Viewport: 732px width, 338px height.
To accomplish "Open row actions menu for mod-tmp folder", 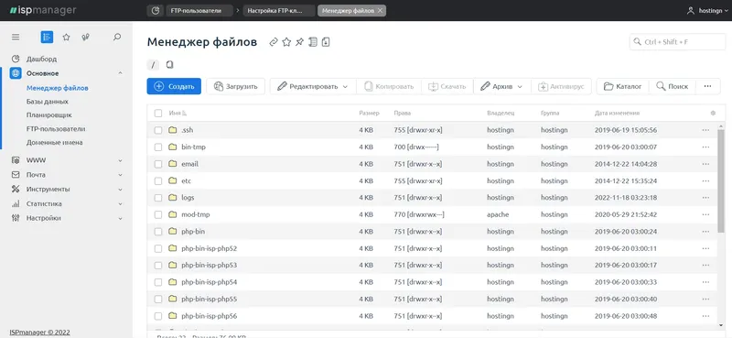I will (705, 214).
